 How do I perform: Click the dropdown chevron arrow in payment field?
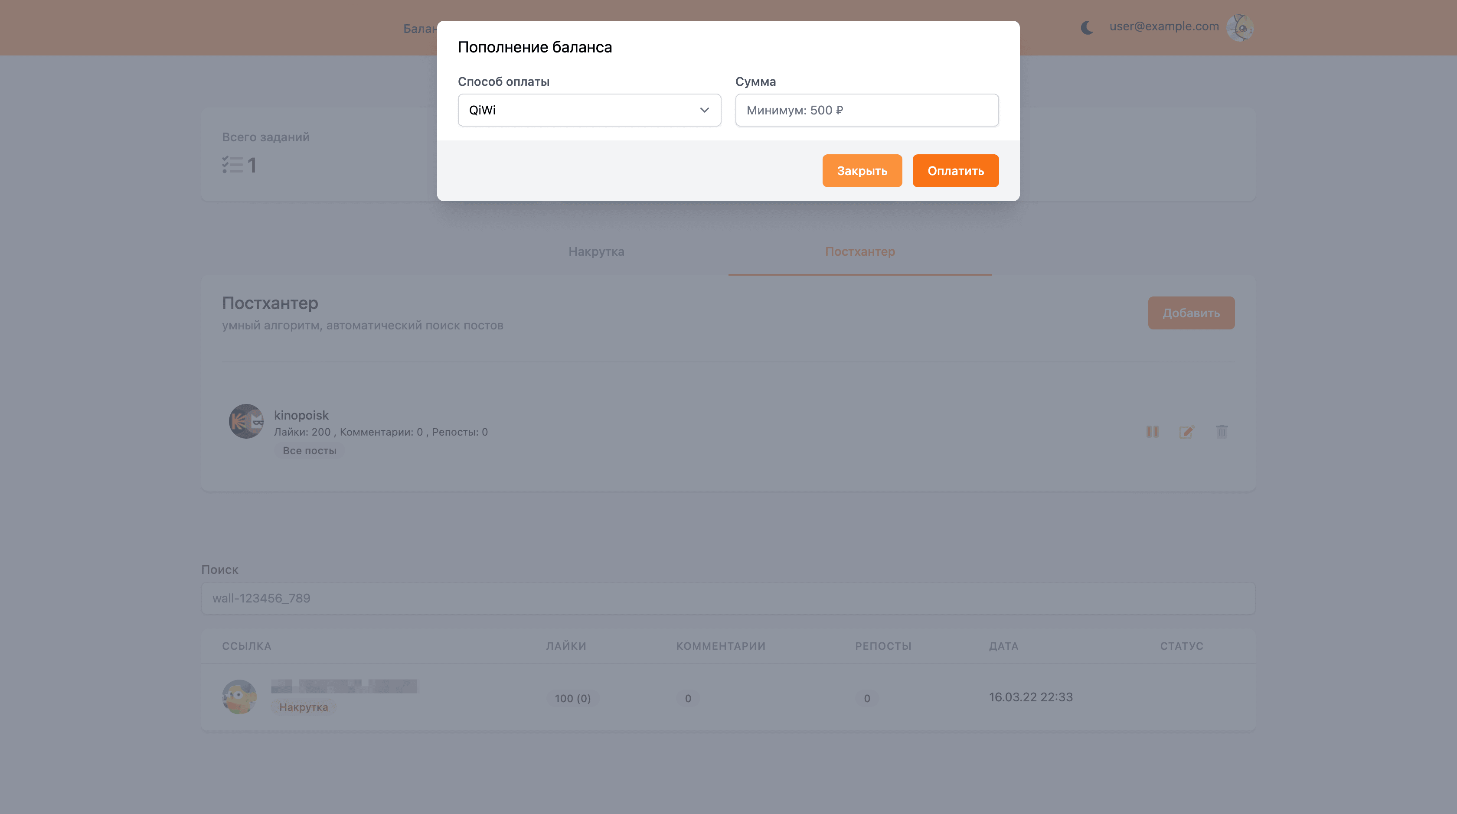[704, 110]
